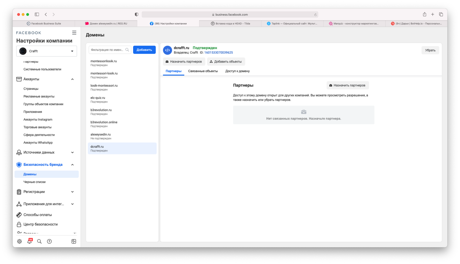The width and height of the screenshot is (460, 264).
Task: Click the Источники данных icon
Action: (19, 152)
